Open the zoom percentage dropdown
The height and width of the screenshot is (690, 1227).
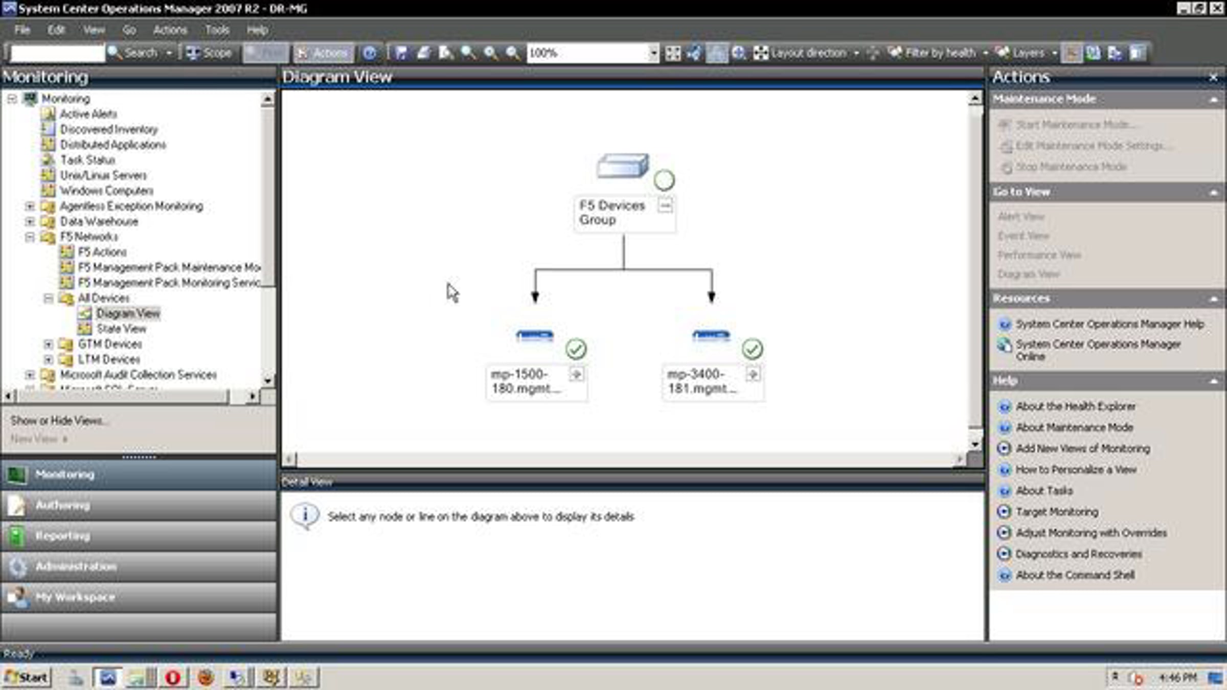[653, 53]
